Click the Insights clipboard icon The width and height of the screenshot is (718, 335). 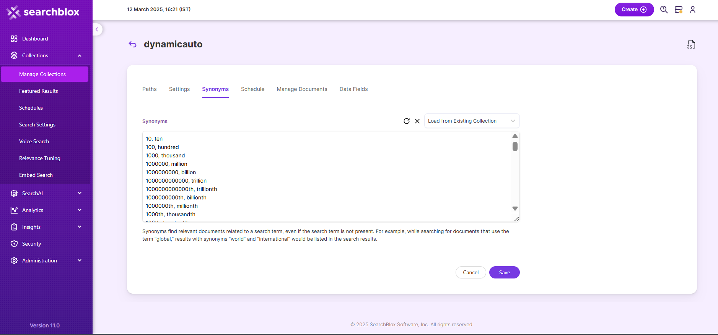click(x=14, y=227)
